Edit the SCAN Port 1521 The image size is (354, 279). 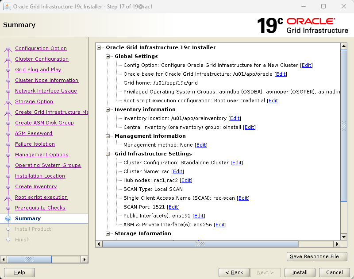173,207
